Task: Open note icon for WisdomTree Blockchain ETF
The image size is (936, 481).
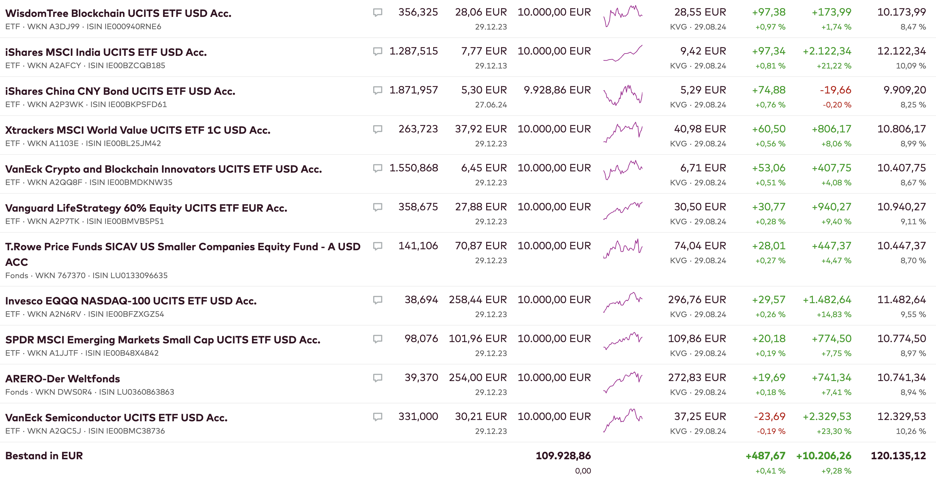Action: pos(377,13)
